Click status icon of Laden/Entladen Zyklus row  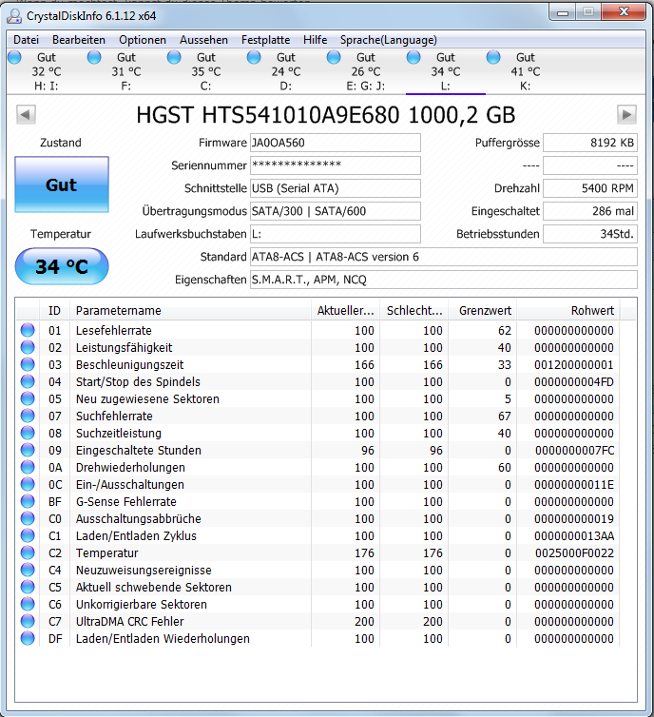28,535
